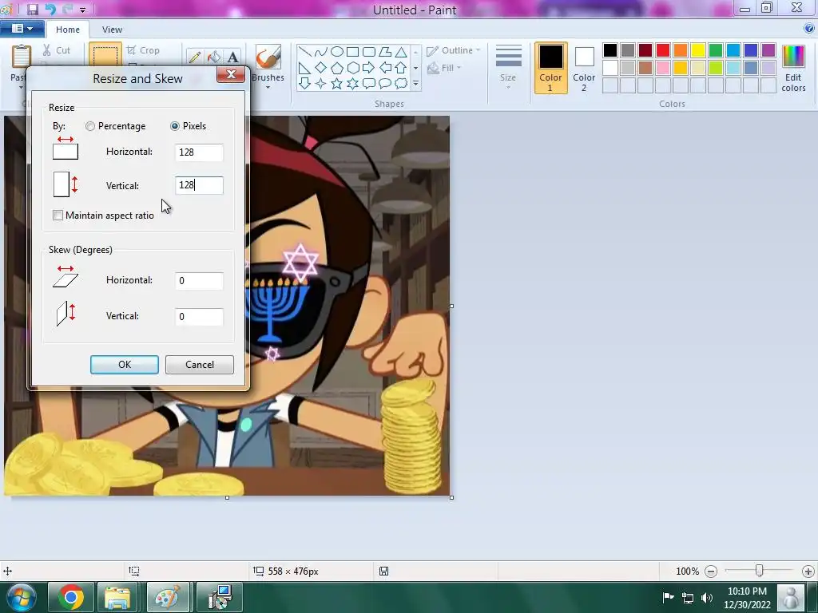Choose the Triangle shape
Image resolution: width=818 pixels, height=613 pixels.
pyautogui.click(x=401, y=51)
